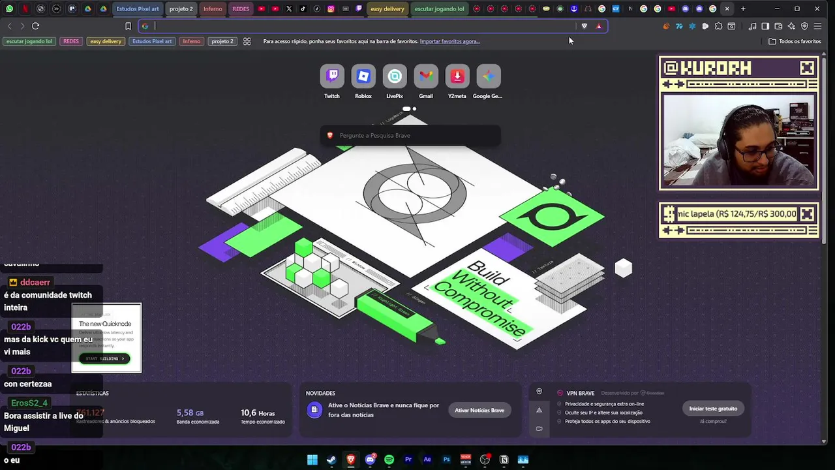The height and width of the screenshot is (470, 835).
Task: Reload the current page
Action: point(35,26)
